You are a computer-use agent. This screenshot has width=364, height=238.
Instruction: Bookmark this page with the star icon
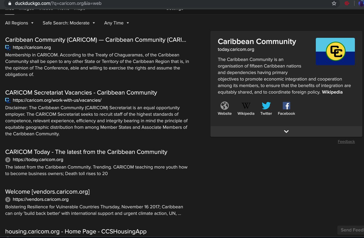(334, 4)
